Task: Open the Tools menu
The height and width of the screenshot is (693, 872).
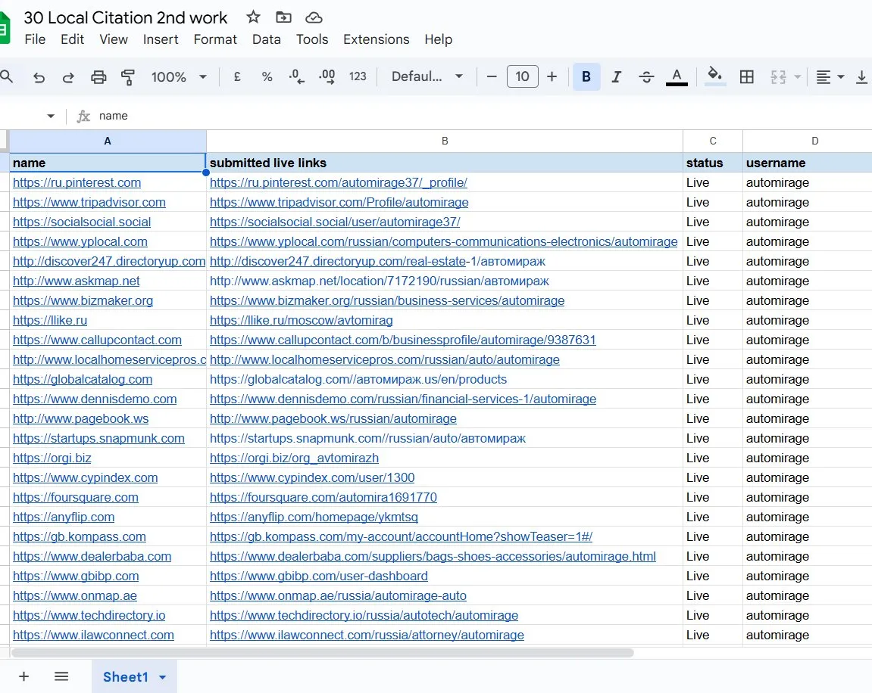Action: coord(312,39)
